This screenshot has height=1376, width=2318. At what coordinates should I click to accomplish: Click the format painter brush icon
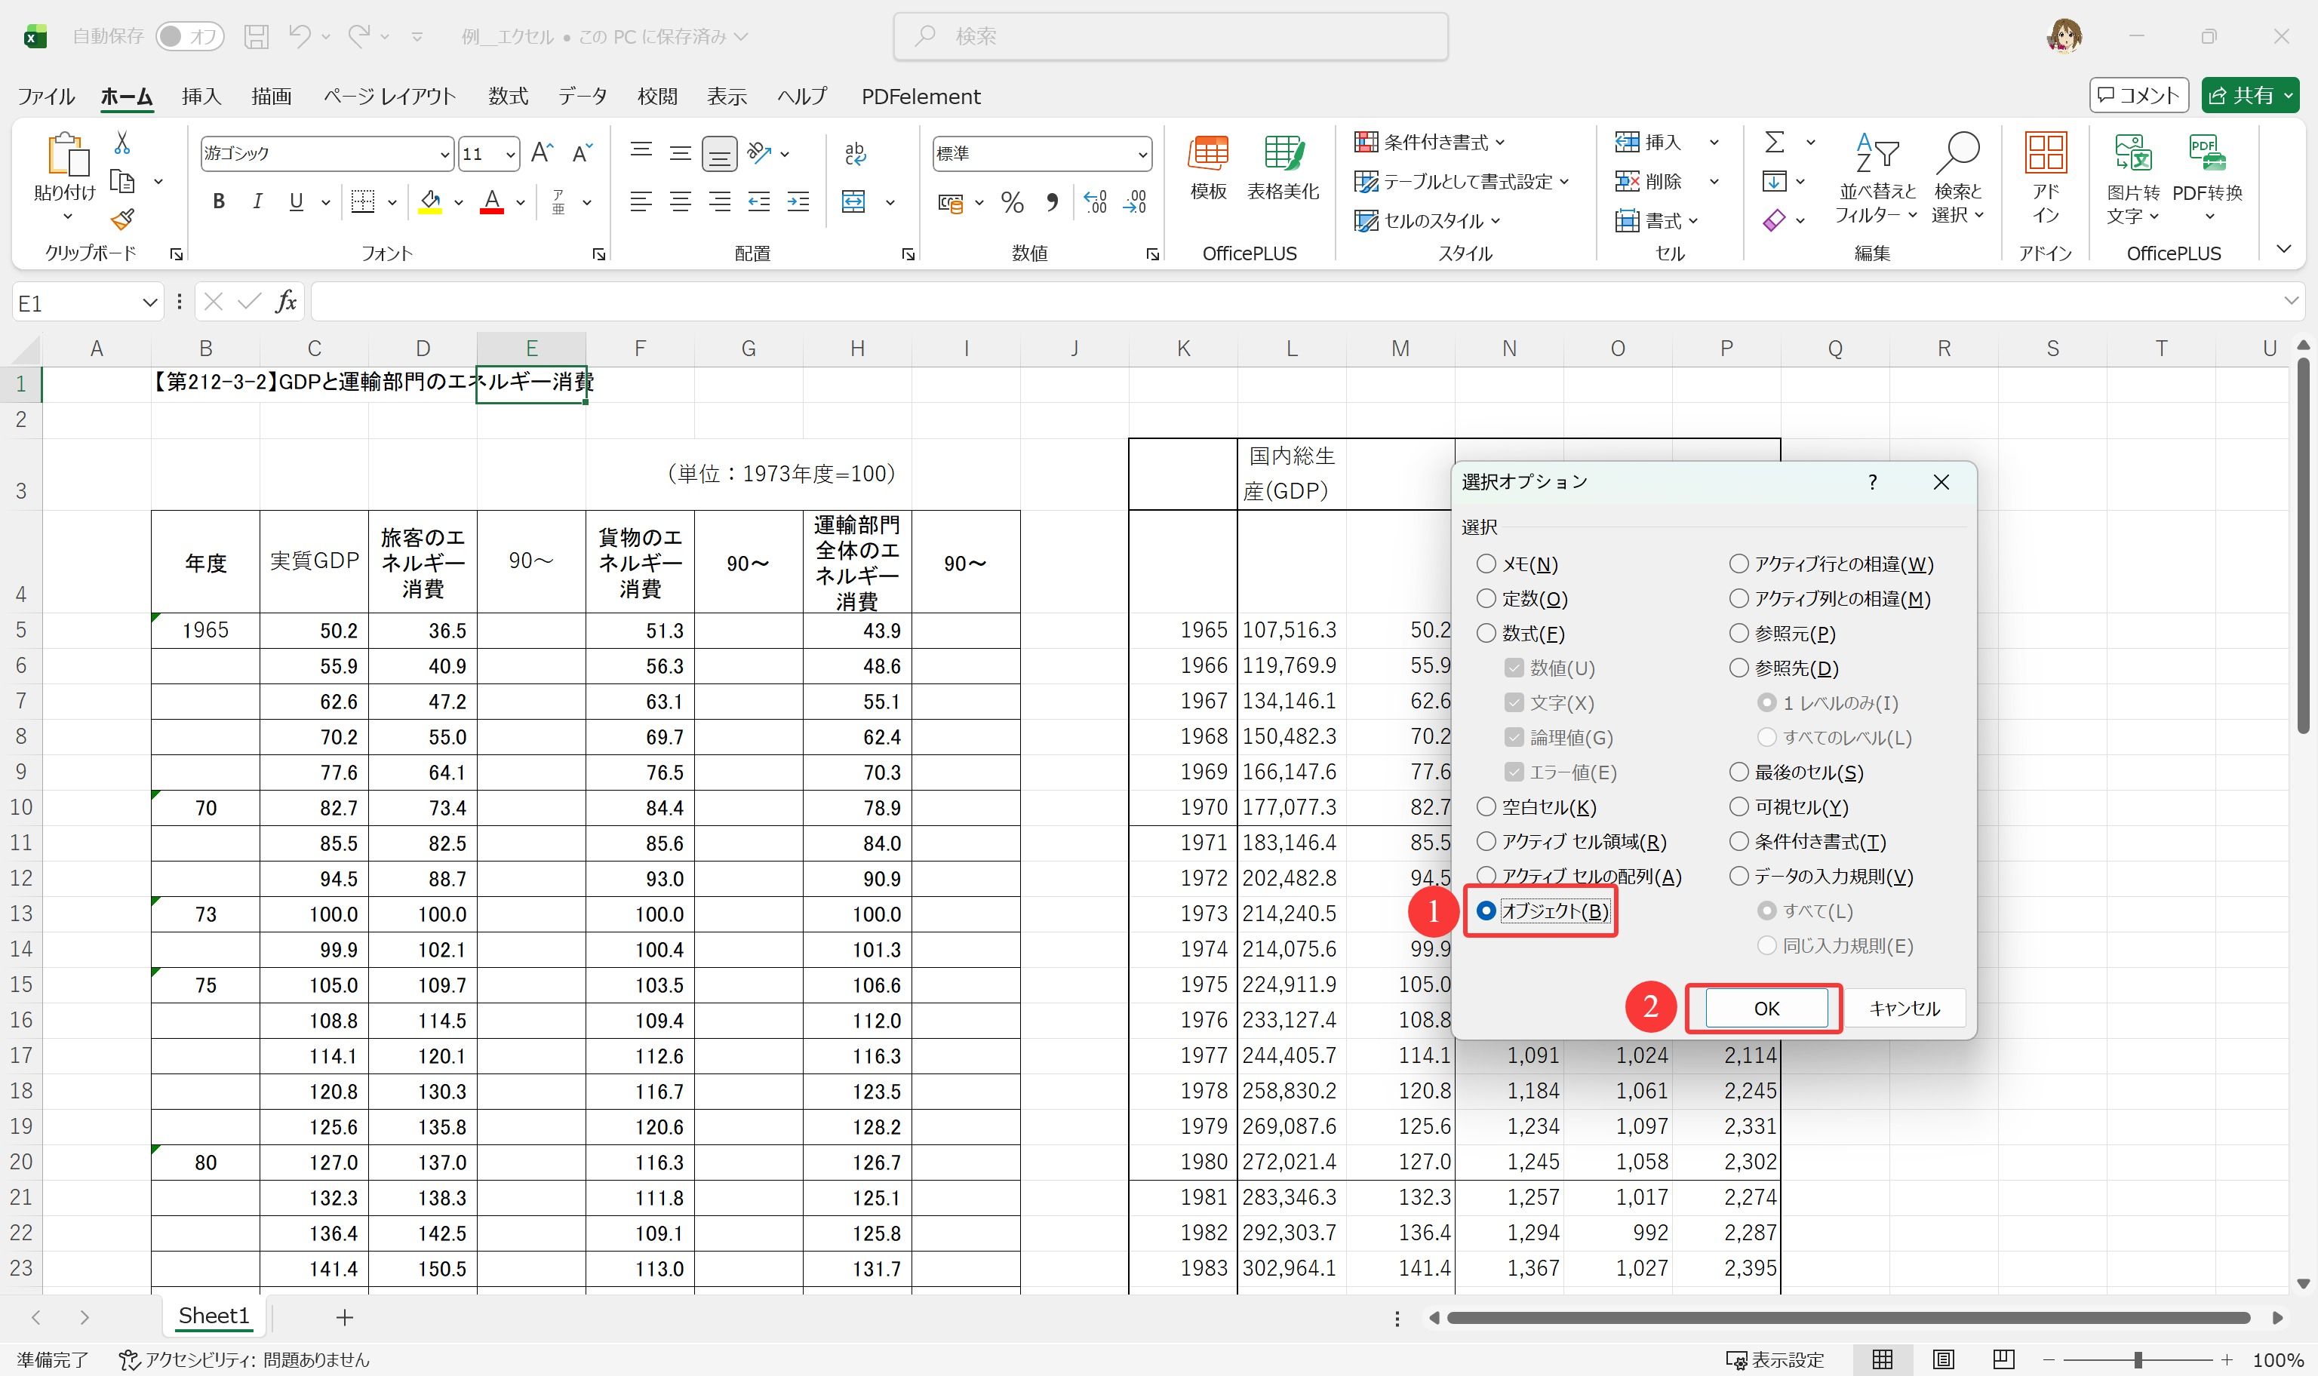point(122,219)
